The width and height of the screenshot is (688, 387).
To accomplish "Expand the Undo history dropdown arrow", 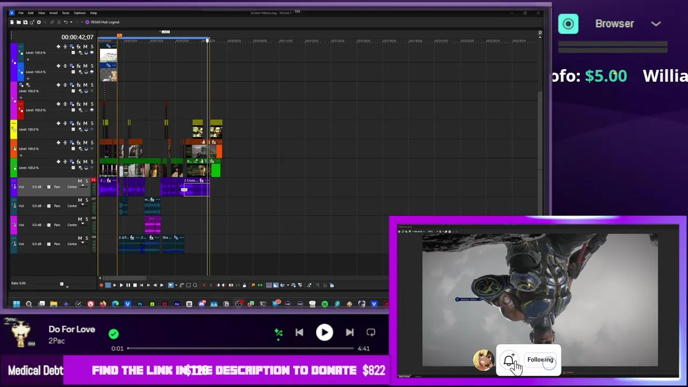I will pos(70,22).
